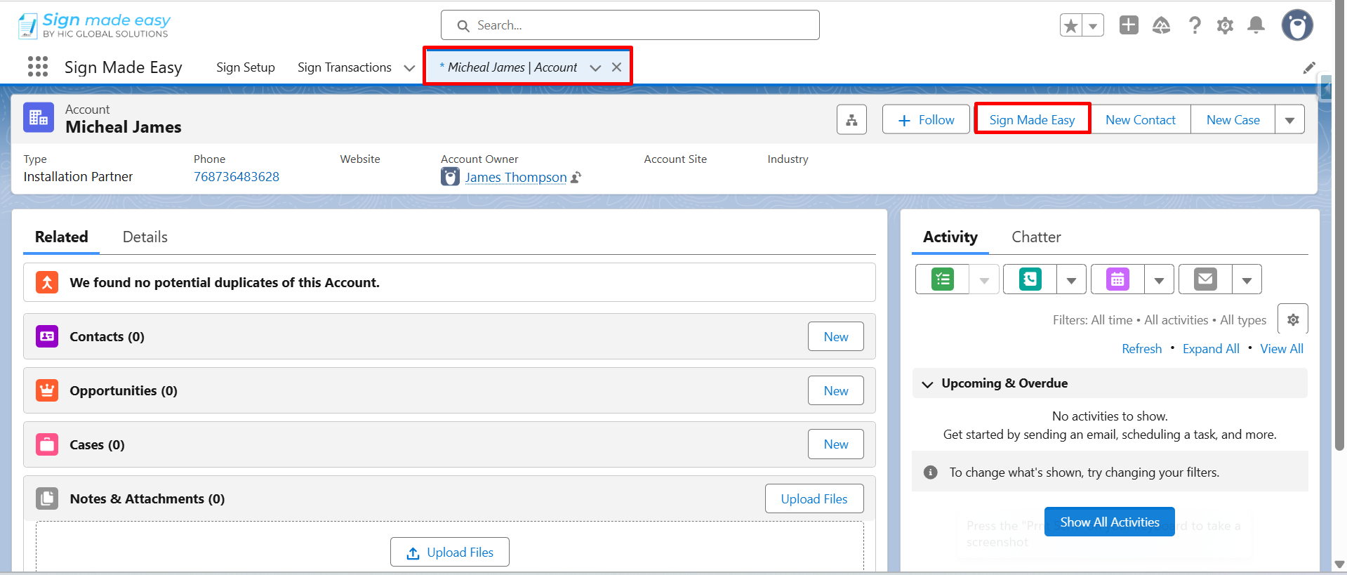Image resolution: width=1347 pixels, height=575 pixels.
Task: Open the Contacts (0) related list
Action: (107, 337)
